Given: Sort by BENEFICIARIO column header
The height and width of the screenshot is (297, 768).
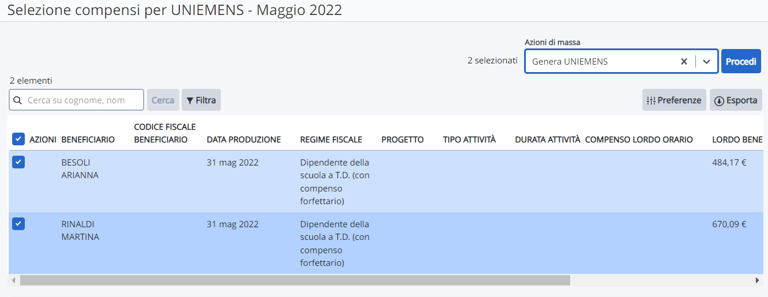Looking at the screenshot, I should pyautogui.click(x=88, y=140).
